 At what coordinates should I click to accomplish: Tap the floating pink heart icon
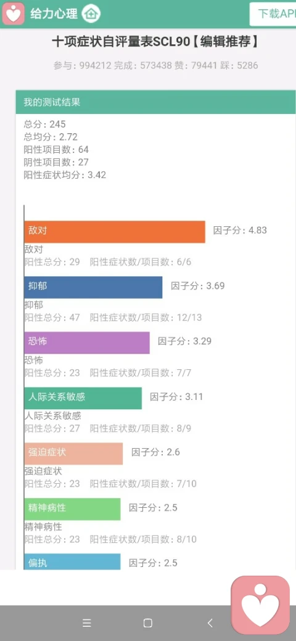[x=260, y=605]
